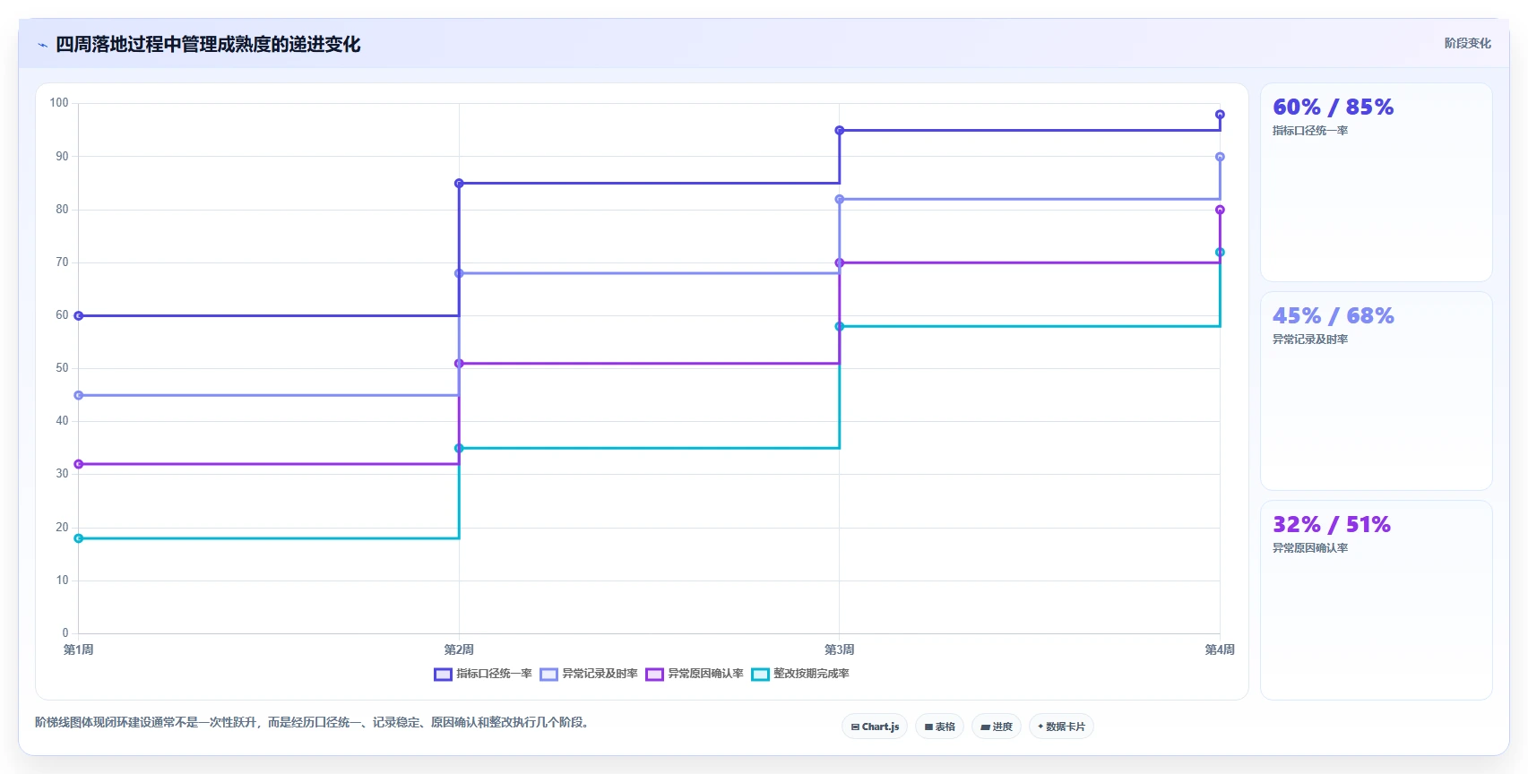Image resolution: width=1528 pixels, height=774 pixels.
Task: Click the 第2周 x-axis label
Action: pos(459,649)
